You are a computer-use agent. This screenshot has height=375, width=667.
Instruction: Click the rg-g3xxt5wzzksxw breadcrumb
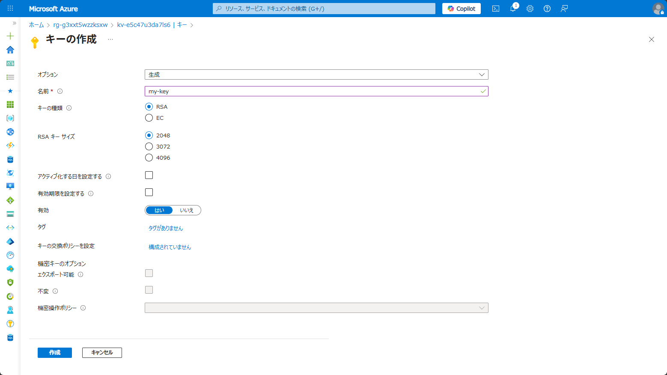80,25
